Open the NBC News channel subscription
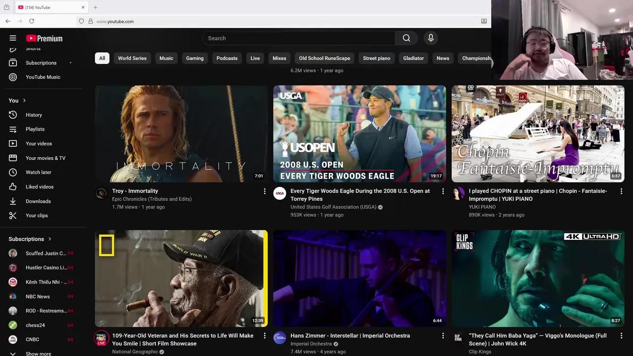The height and width of the screenshot is (356, 633). 38,297
